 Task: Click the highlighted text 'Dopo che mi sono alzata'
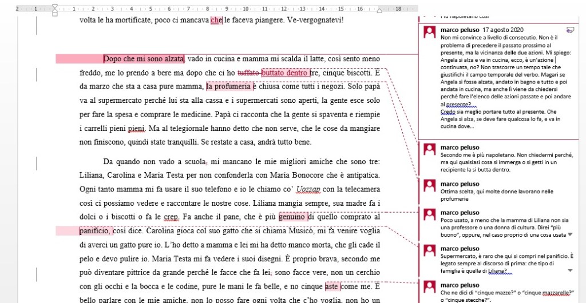144,58
